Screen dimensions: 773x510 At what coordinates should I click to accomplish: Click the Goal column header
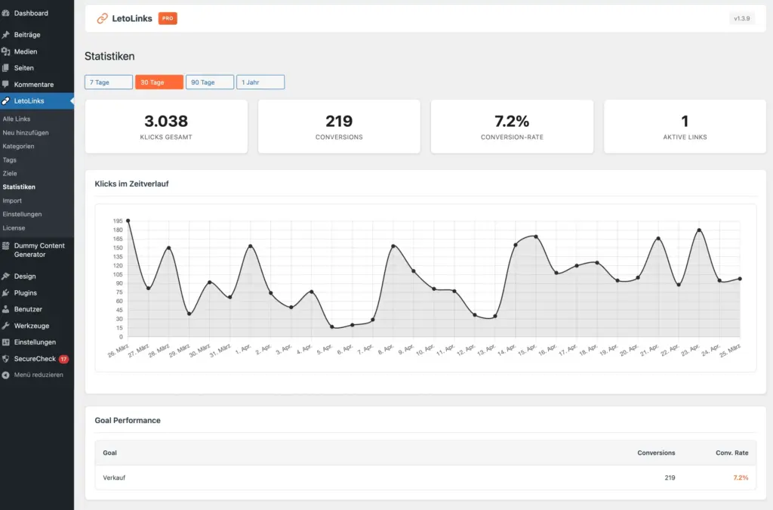[x=110, y=453]
